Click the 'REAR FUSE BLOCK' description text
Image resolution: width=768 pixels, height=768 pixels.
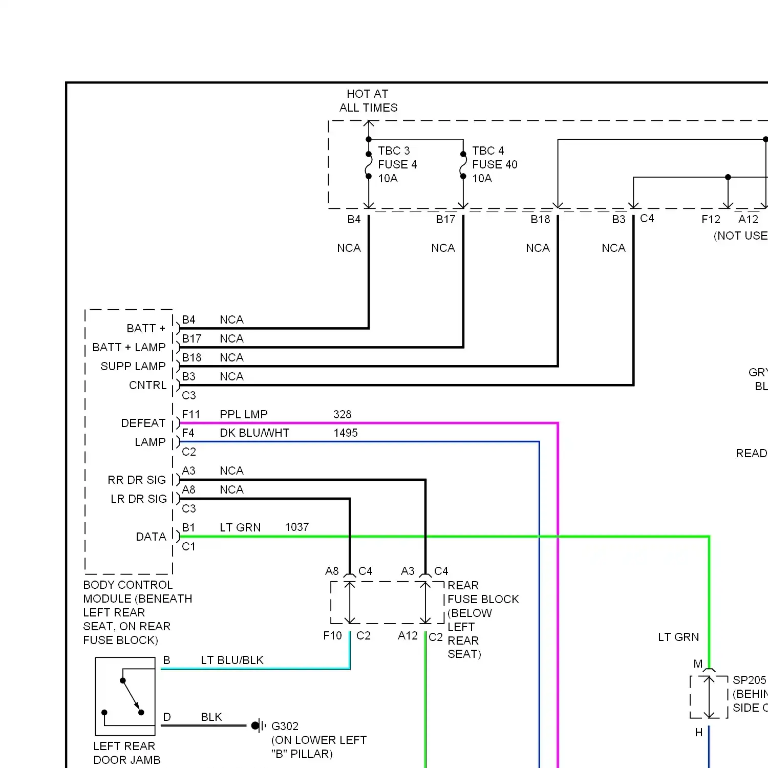click(483, 620)
